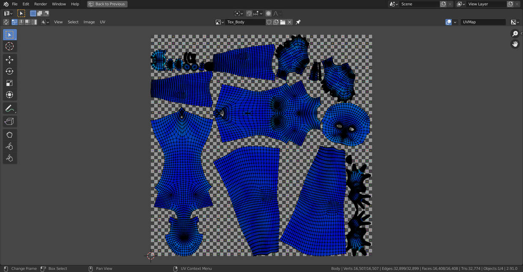Open the Image menu
Screen dimensions: 523x272
89,22
